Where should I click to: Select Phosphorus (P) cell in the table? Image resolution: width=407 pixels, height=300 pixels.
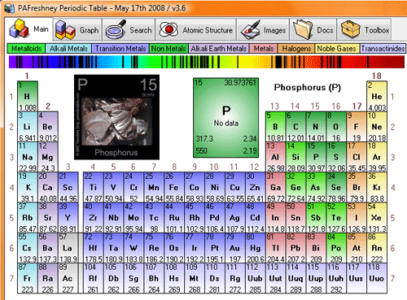[316, 157]
